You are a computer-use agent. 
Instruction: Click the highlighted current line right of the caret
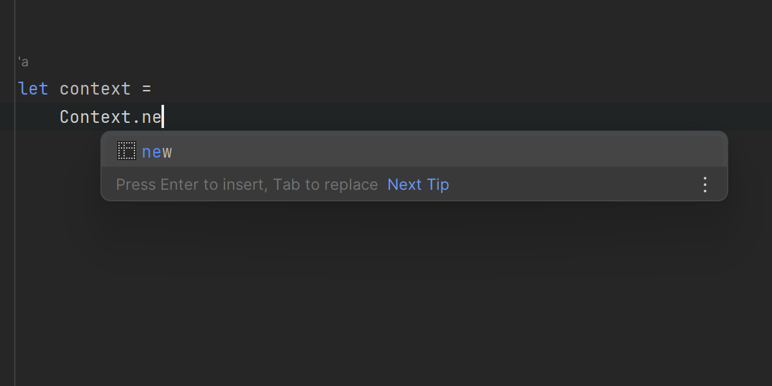[x=450, y=116]
